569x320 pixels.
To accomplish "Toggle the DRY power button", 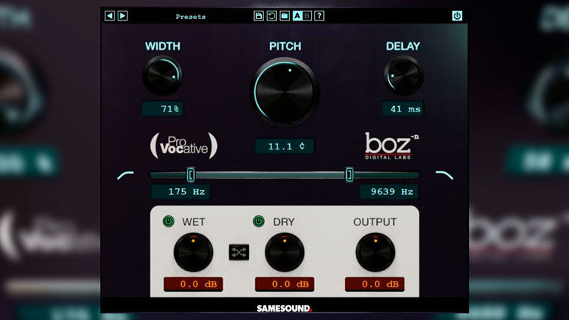I will pyautogui.click(x=259, y=221).
